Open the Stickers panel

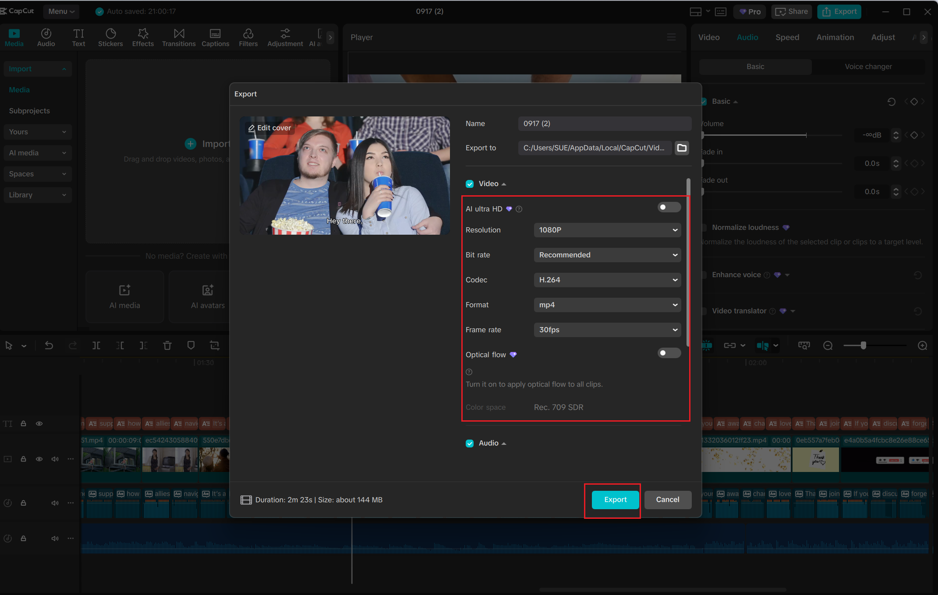(110, 37)
